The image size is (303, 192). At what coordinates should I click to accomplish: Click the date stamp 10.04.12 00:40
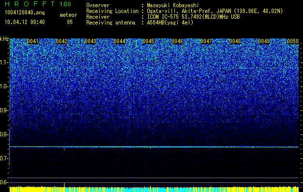(25, 22)
